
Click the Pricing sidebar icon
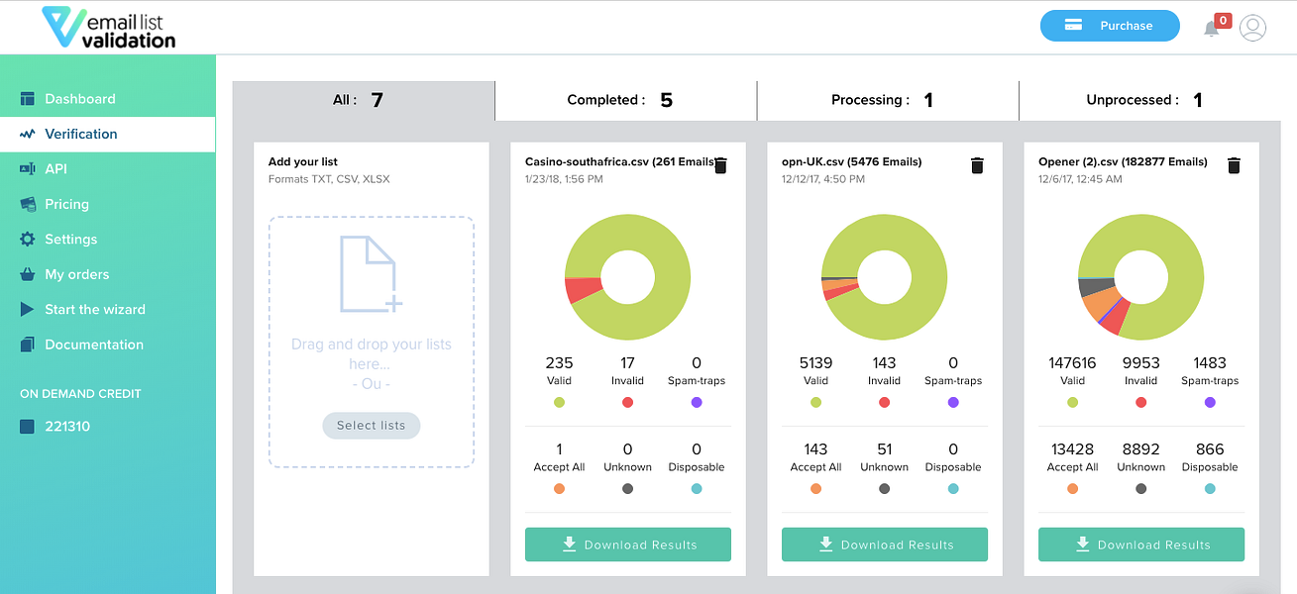pos(27,204)
